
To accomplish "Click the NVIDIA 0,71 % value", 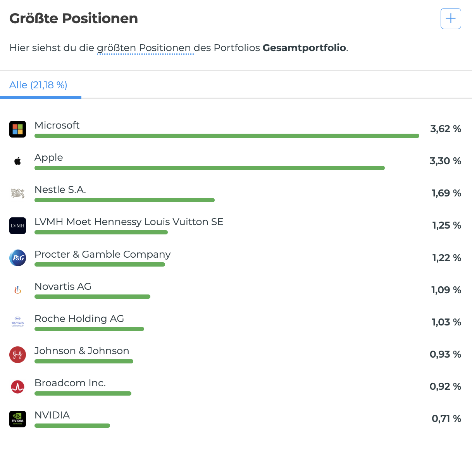I will pos(446,419).
